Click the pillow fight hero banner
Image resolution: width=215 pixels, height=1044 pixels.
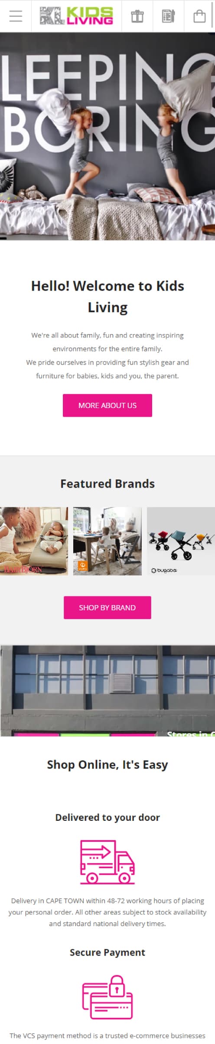107,137
